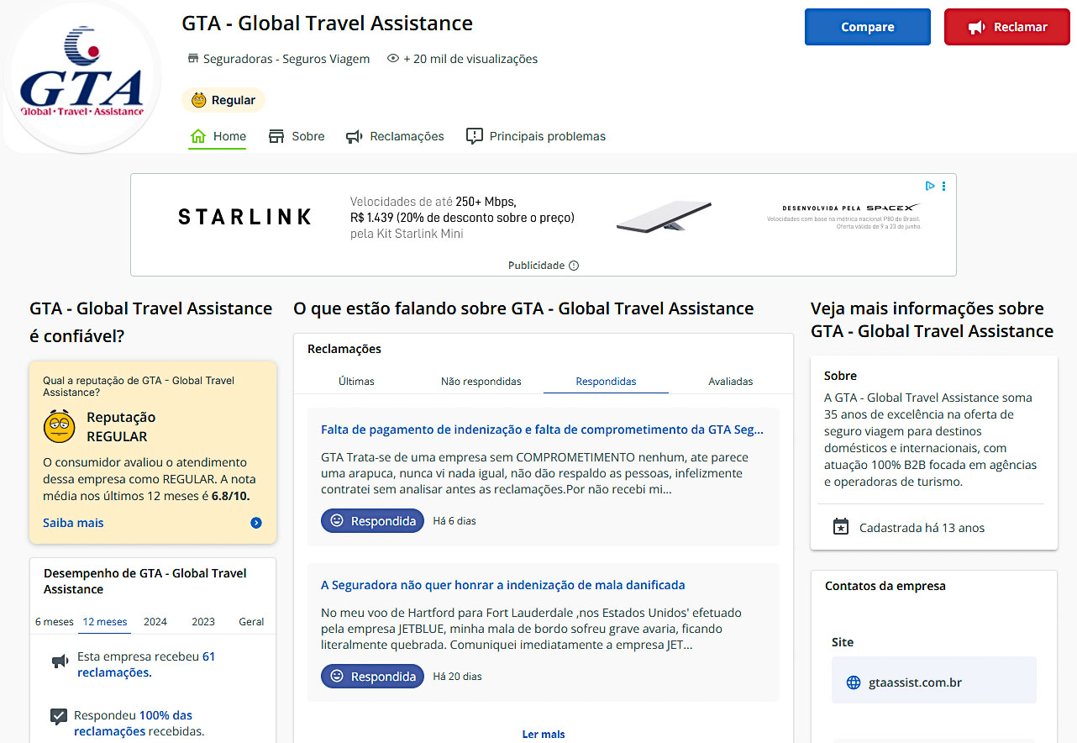Open complaint 'A Seguradora não quer honrar'
Image resolution: width=1077 pixels, height=743 pixels.
click(503, 585)
